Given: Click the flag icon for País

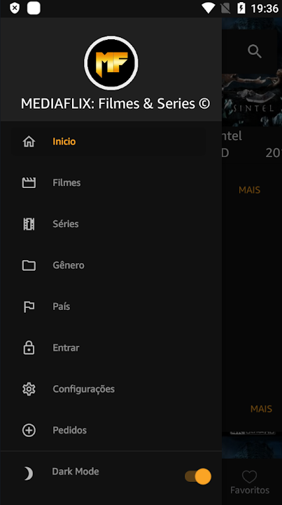Looking at the screenshot, I should point(29,307).
